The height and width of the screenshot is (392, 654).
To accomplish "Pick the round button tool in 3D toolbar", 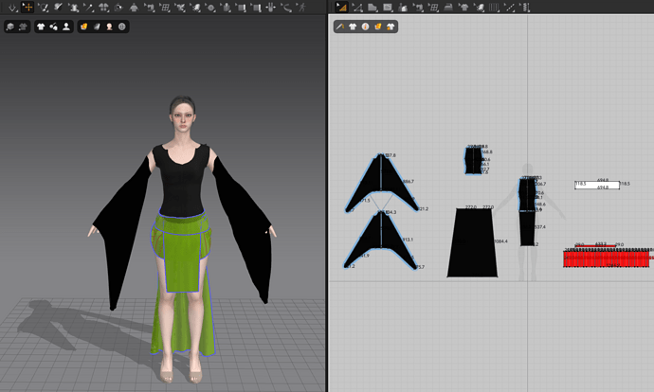I will (x=211, y=7).
